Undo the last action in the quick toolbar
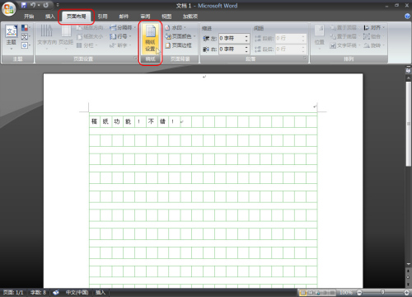This screenshot has height=297, width=412. coord(33,5)
